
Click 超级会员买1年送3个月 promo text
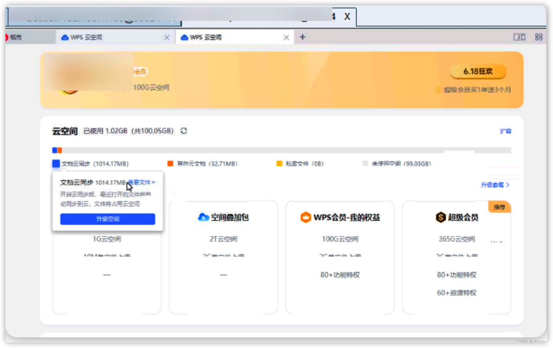478,90
